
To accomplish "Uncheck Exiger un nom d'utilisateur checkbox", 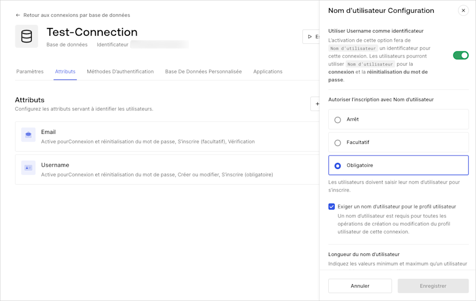I will [x=331, y=207].
